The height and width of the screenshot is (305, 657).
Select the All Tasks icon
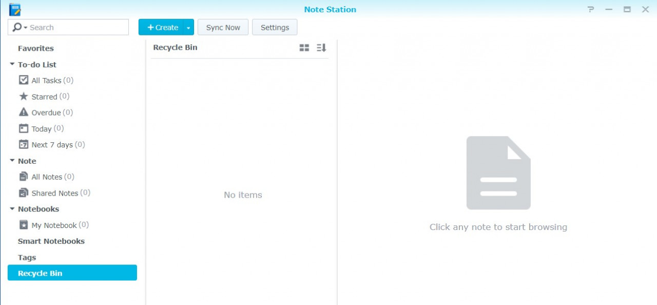point(24,80)
